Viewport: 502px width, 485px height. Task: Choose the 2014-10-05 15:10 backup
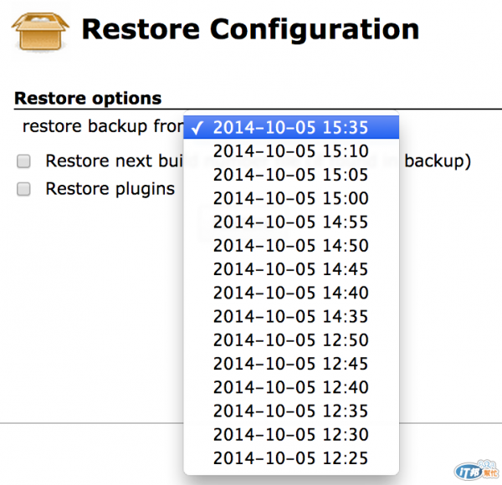[290, 151]
